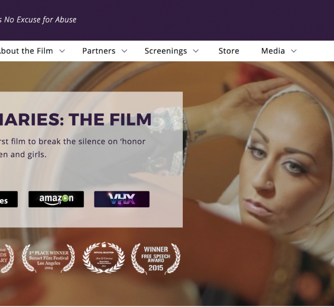
Task: Select the Free Speech Award 2015 laurel
Action: pos(156,258)
